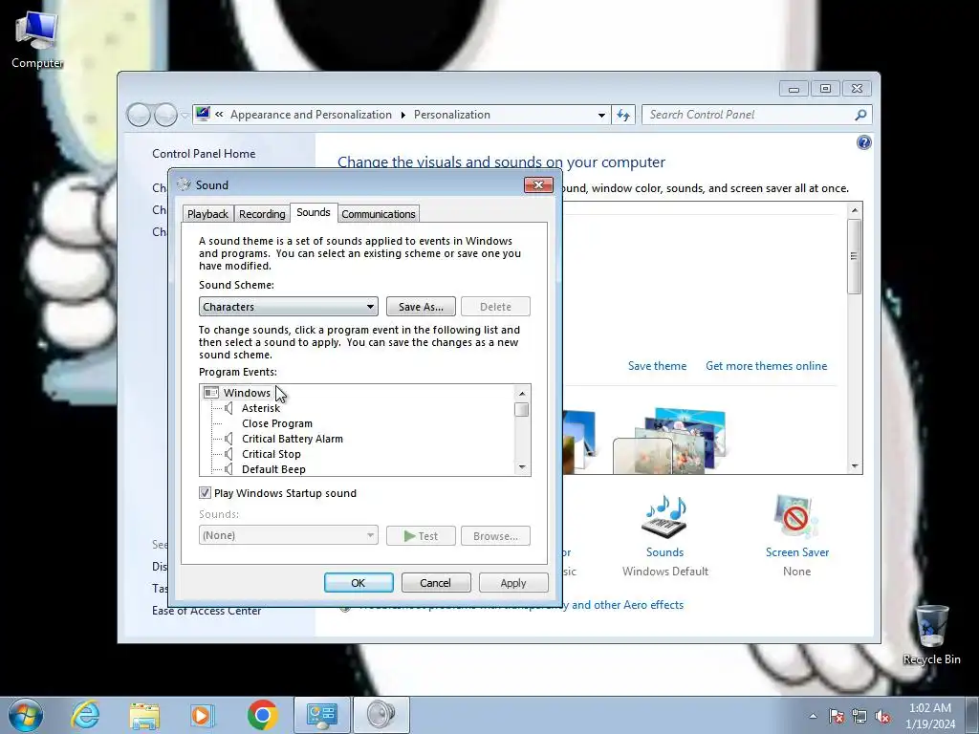Click Apply in Sound dialog

[x=513, y=582]
